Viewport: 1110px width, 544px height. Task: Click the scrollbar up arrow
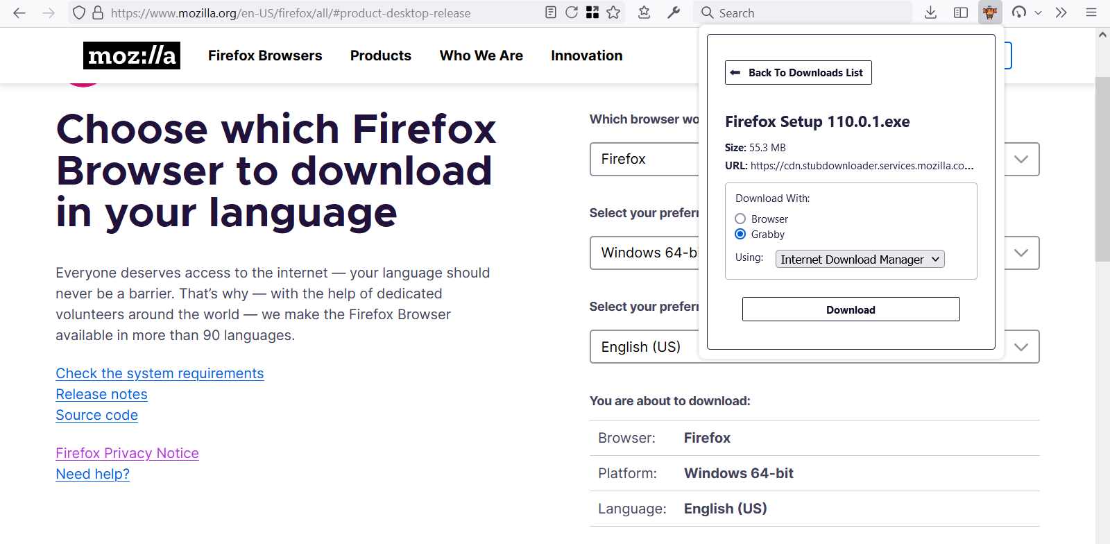click(1102, 34)
